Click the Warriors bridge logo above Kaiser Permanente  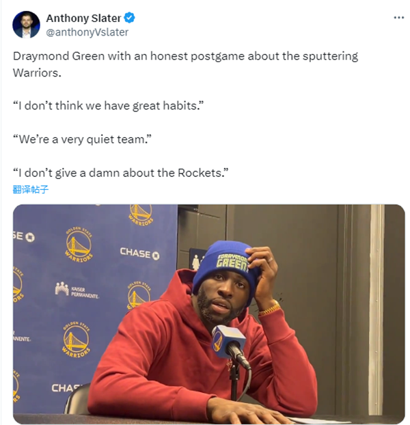click(79, 245)
